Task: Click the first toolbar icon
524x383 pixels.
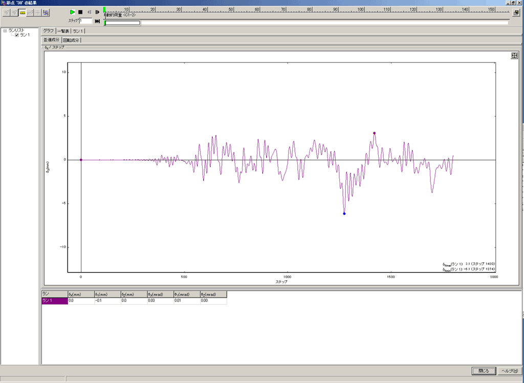Action: coord(7,12)
